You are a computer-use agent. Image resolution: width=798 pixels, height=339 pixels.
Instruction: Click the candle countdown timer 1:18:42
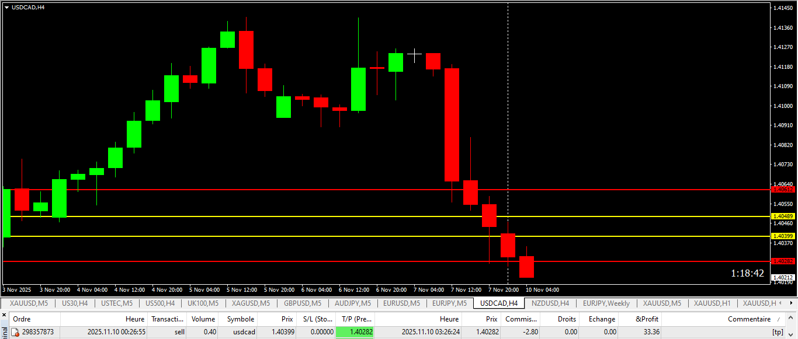(x=747, y=273)
